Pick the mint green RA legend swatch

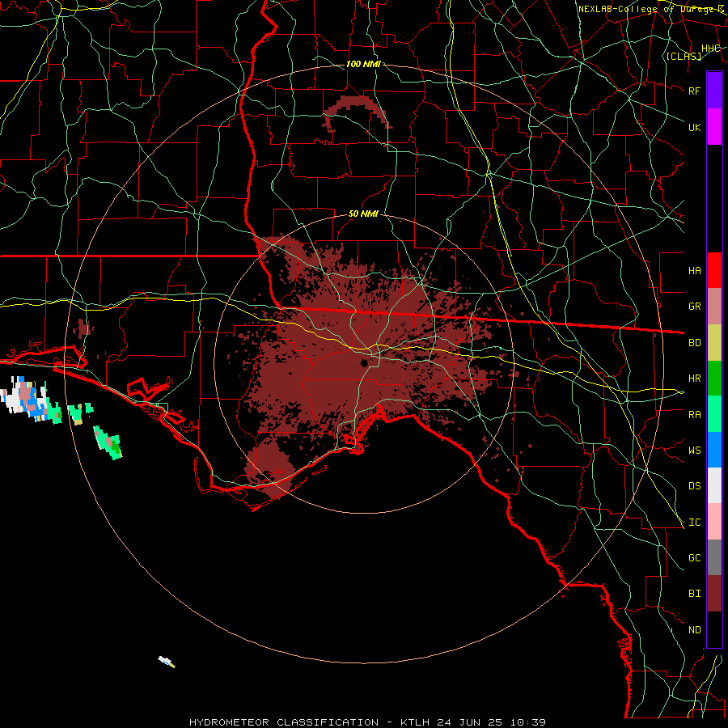[x=714, y=414]
